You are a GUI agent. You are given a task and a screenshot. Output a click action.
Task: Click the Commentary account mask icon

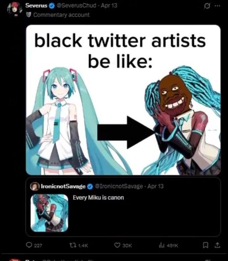click(x=28, y=15)
